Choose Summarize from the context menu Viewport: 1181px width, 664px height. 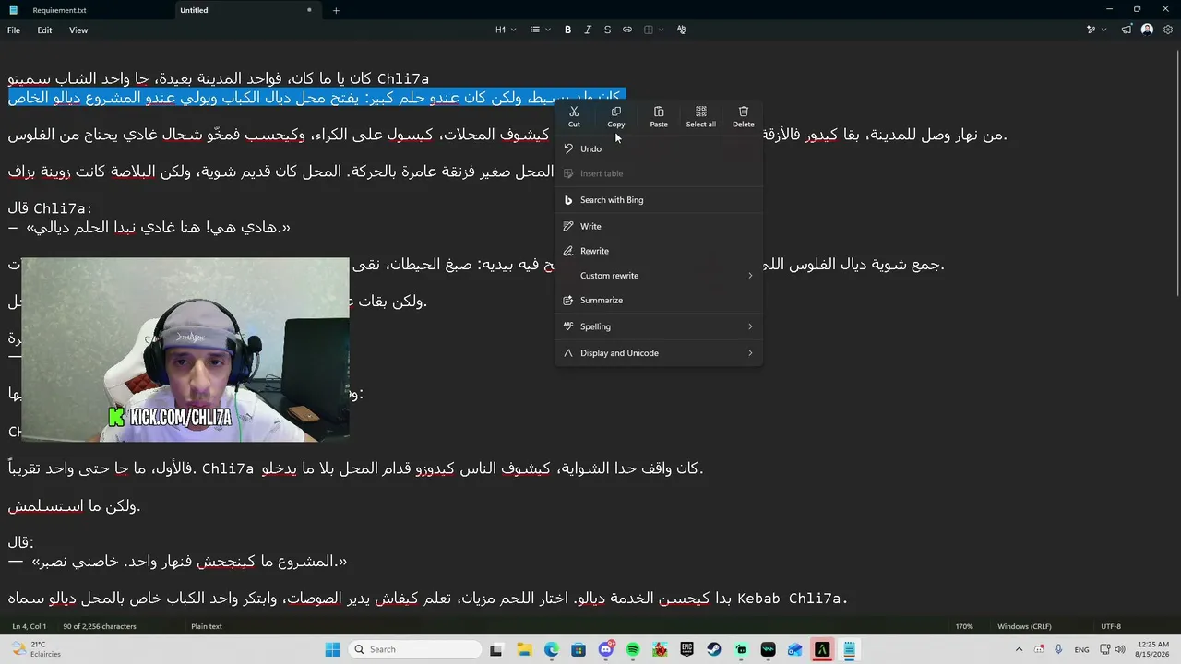pos(659,301)
